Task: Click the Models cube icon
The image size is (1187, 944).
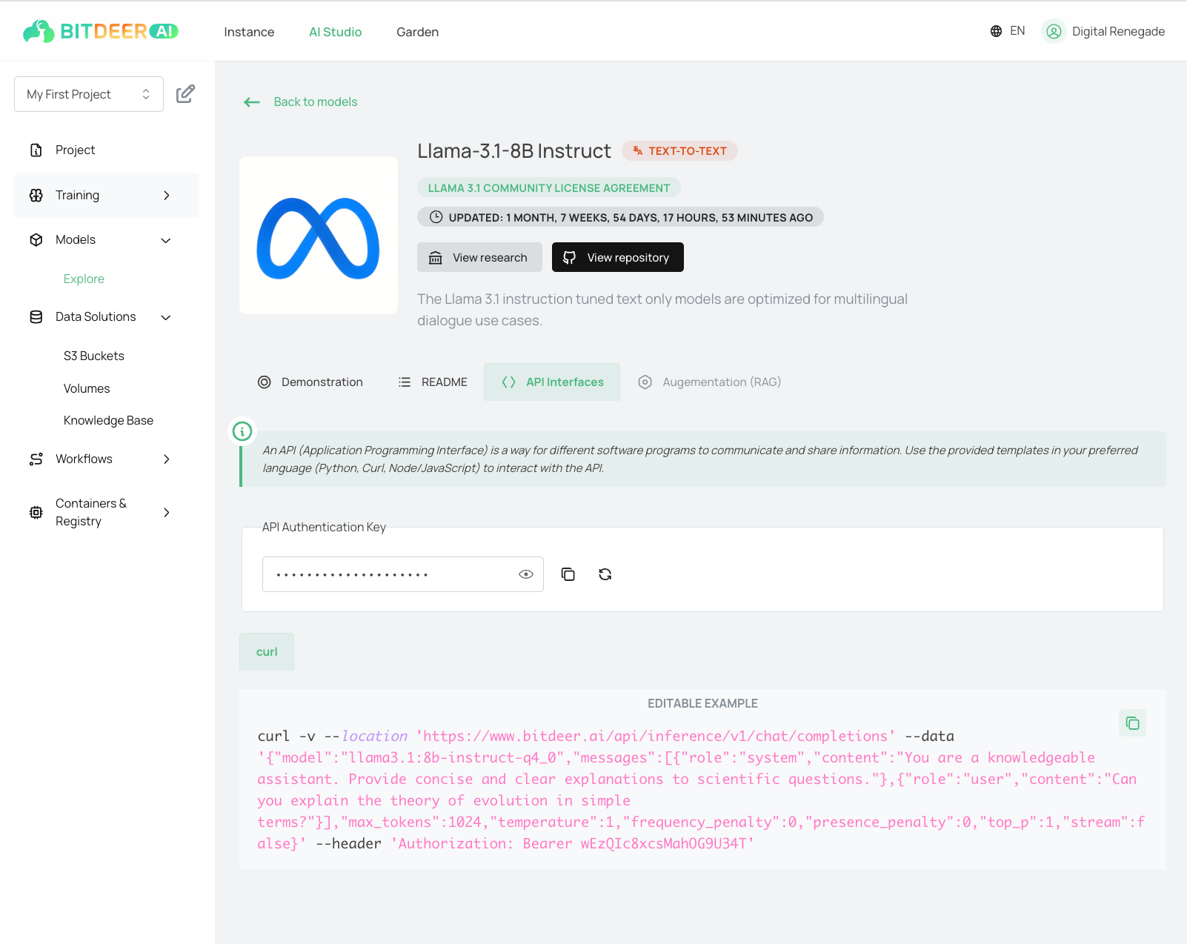Action: [36, 239]
